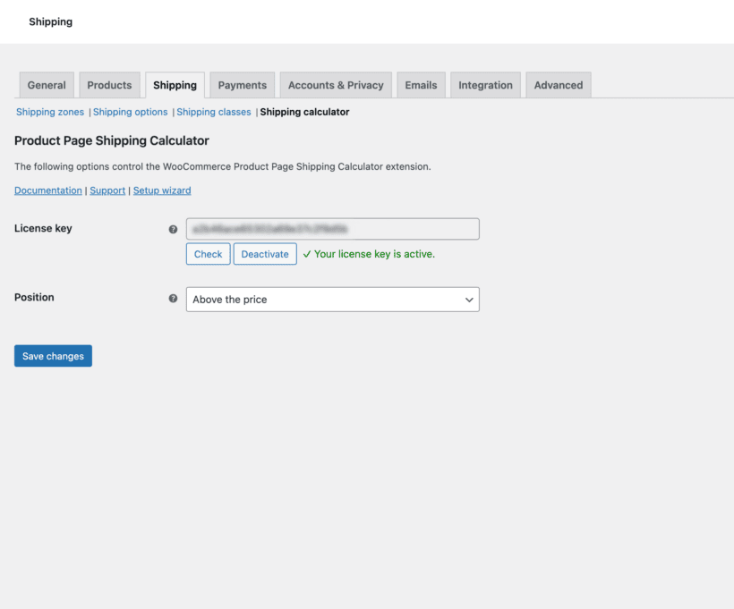Click the Position help icon
734x609 pixels.
(173, 298)
